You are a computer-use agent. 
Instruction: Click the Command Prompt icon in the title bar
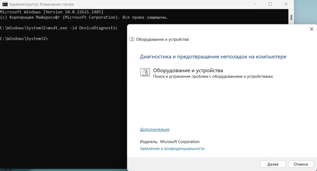point(5,4)
